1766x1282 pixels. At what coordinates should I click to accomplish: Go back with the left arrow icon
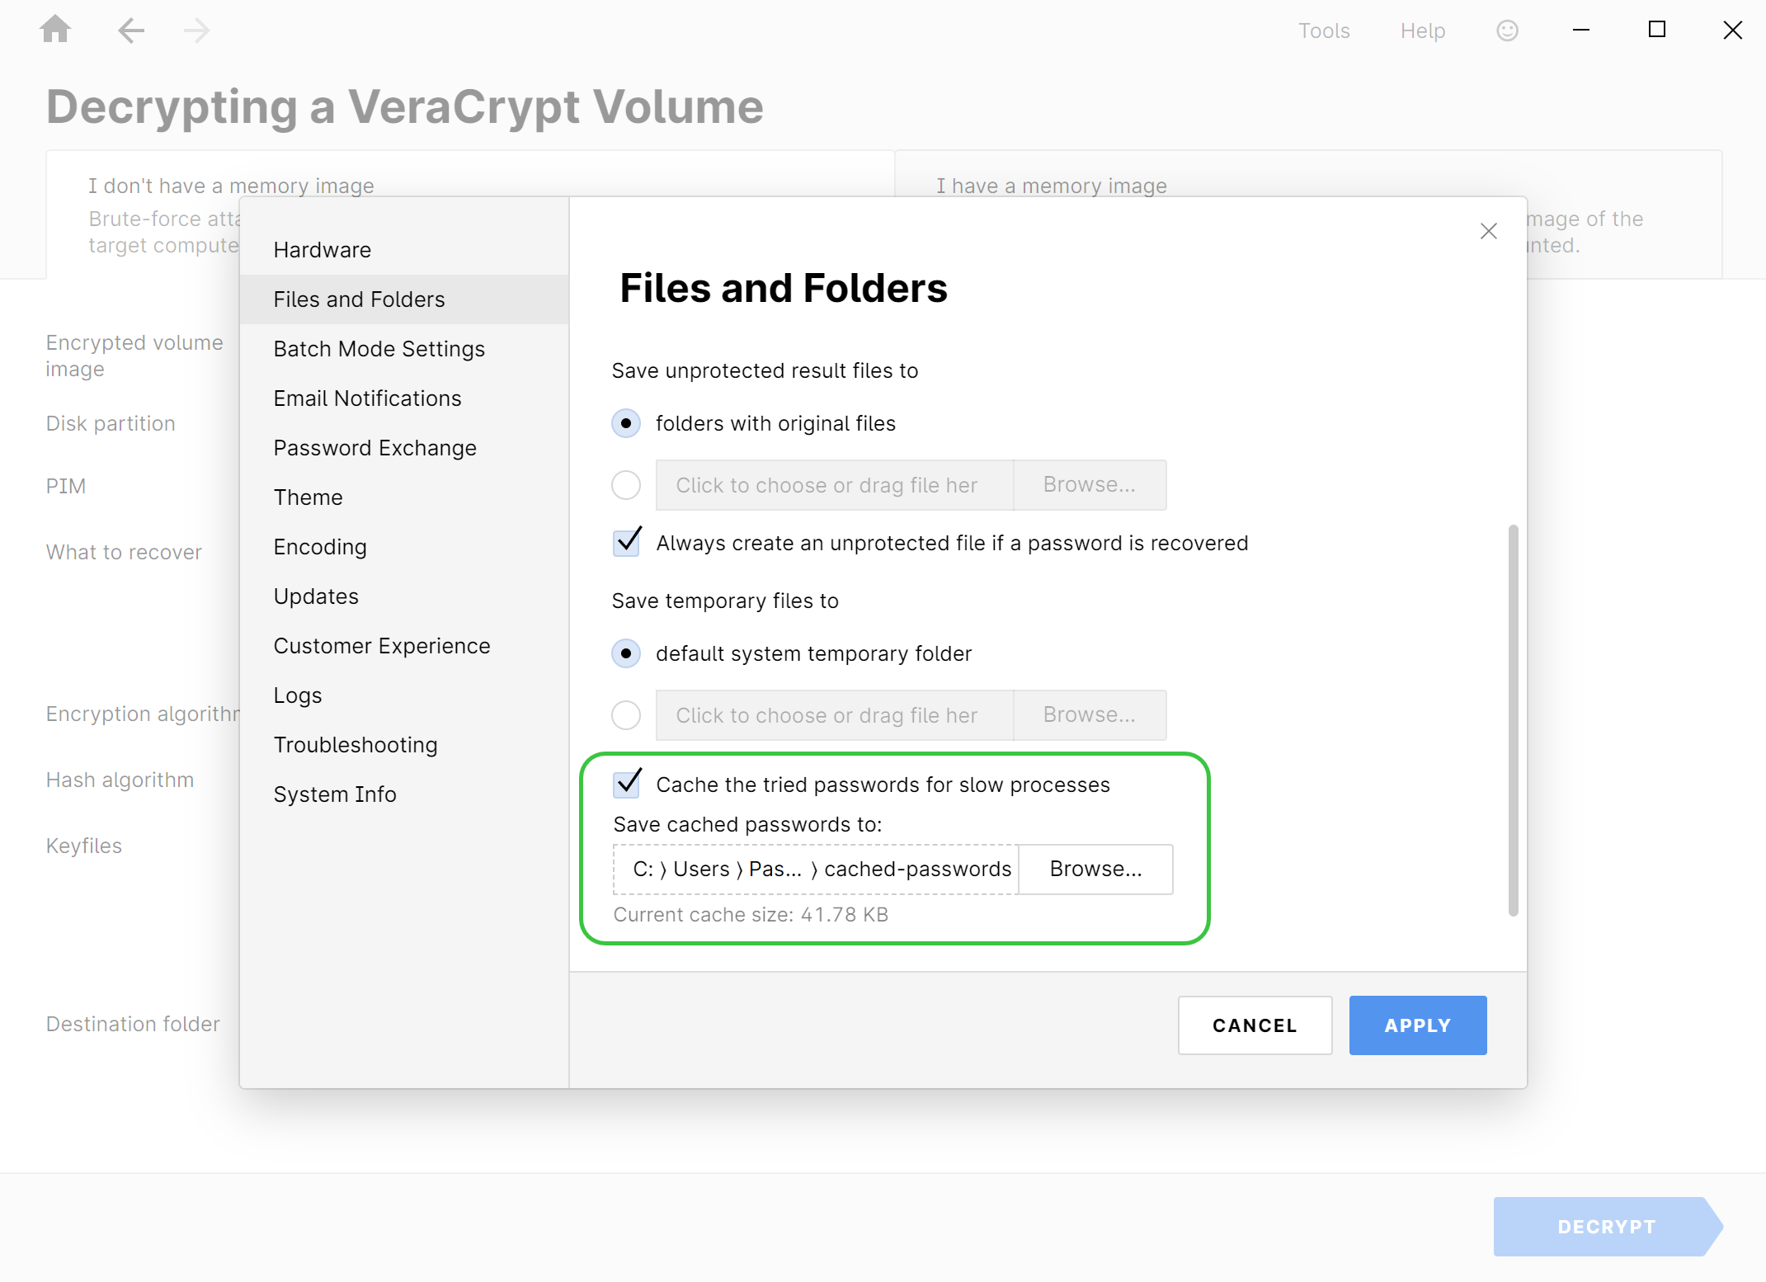[131, 31]
